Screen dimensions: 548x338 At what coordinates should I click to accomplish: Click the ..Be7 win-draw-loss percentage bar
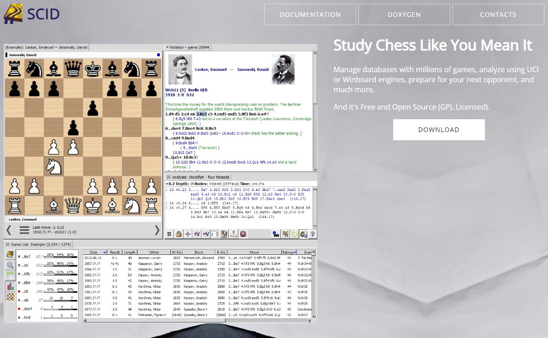pos(60,256)
